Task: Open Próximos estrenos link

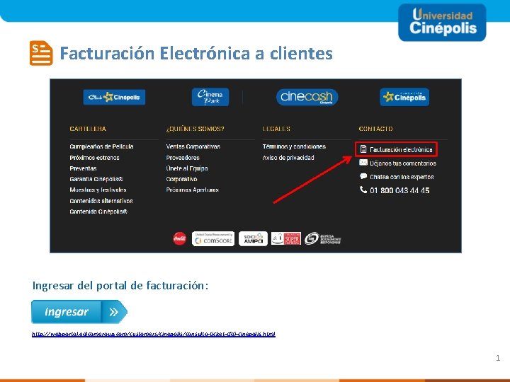Action: pos(94,158)
